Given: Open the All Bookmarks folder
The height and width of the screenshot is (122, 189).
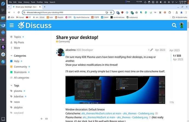Looking at the screenshot, I should tap(180, 17).
